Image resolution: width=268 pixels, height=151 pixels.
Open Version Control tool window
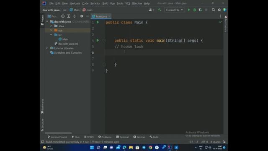pyautogui.click(x=57, y=137)
